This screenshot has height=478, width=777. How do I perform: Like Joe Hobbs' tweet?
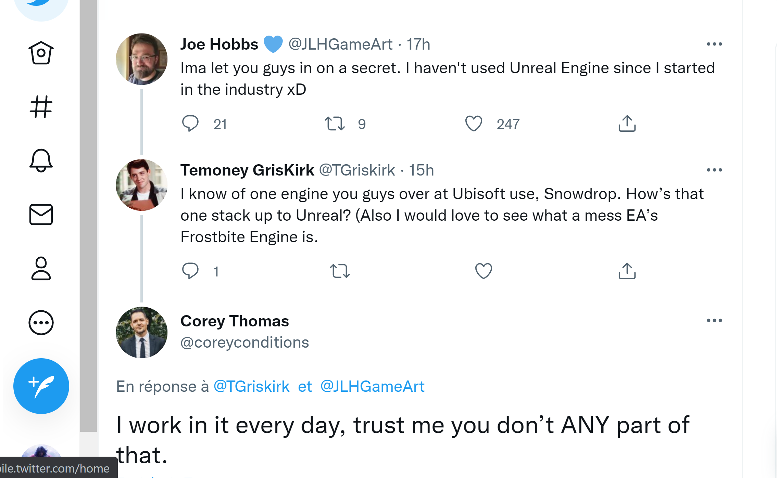tap(474, 124)
